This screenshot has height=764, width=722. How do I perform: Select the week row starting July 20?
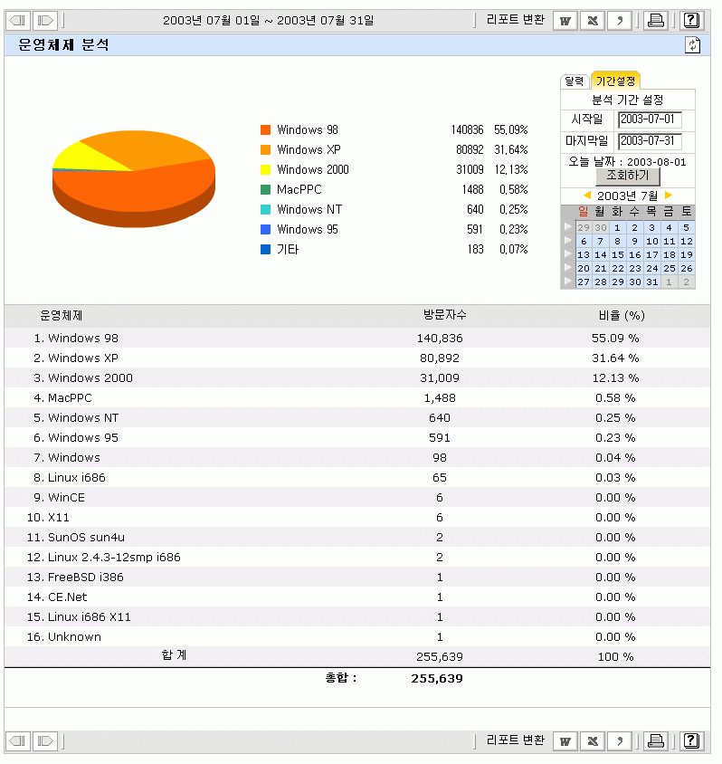(x=567, y=268)
